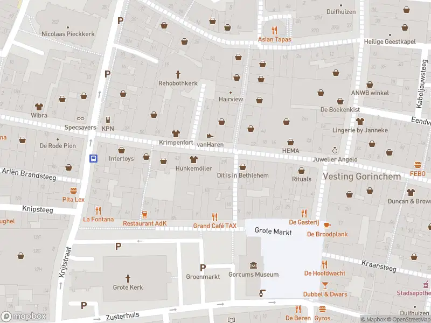Open the © OpenStreetMap attribution link
This screenshot has width=431, height=323.
point(407,320)
